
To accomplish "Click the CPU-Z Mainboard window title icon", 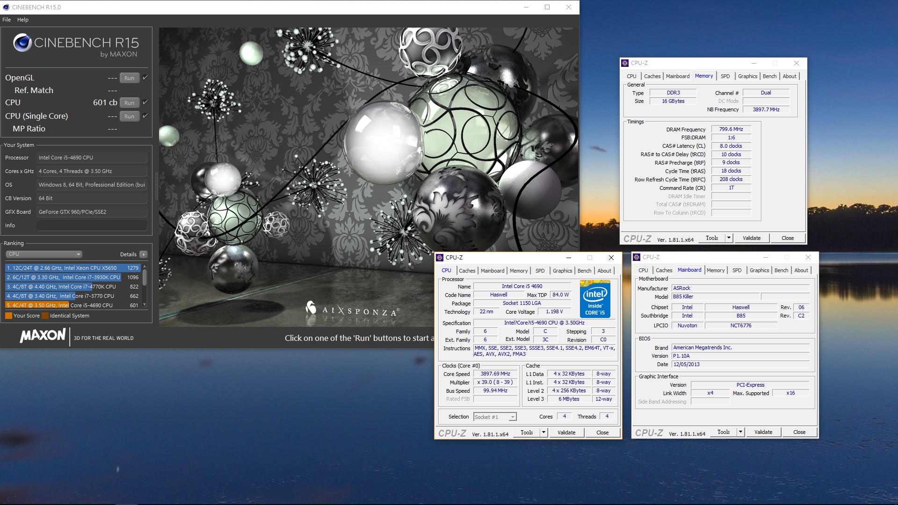I will coord(637,257).
